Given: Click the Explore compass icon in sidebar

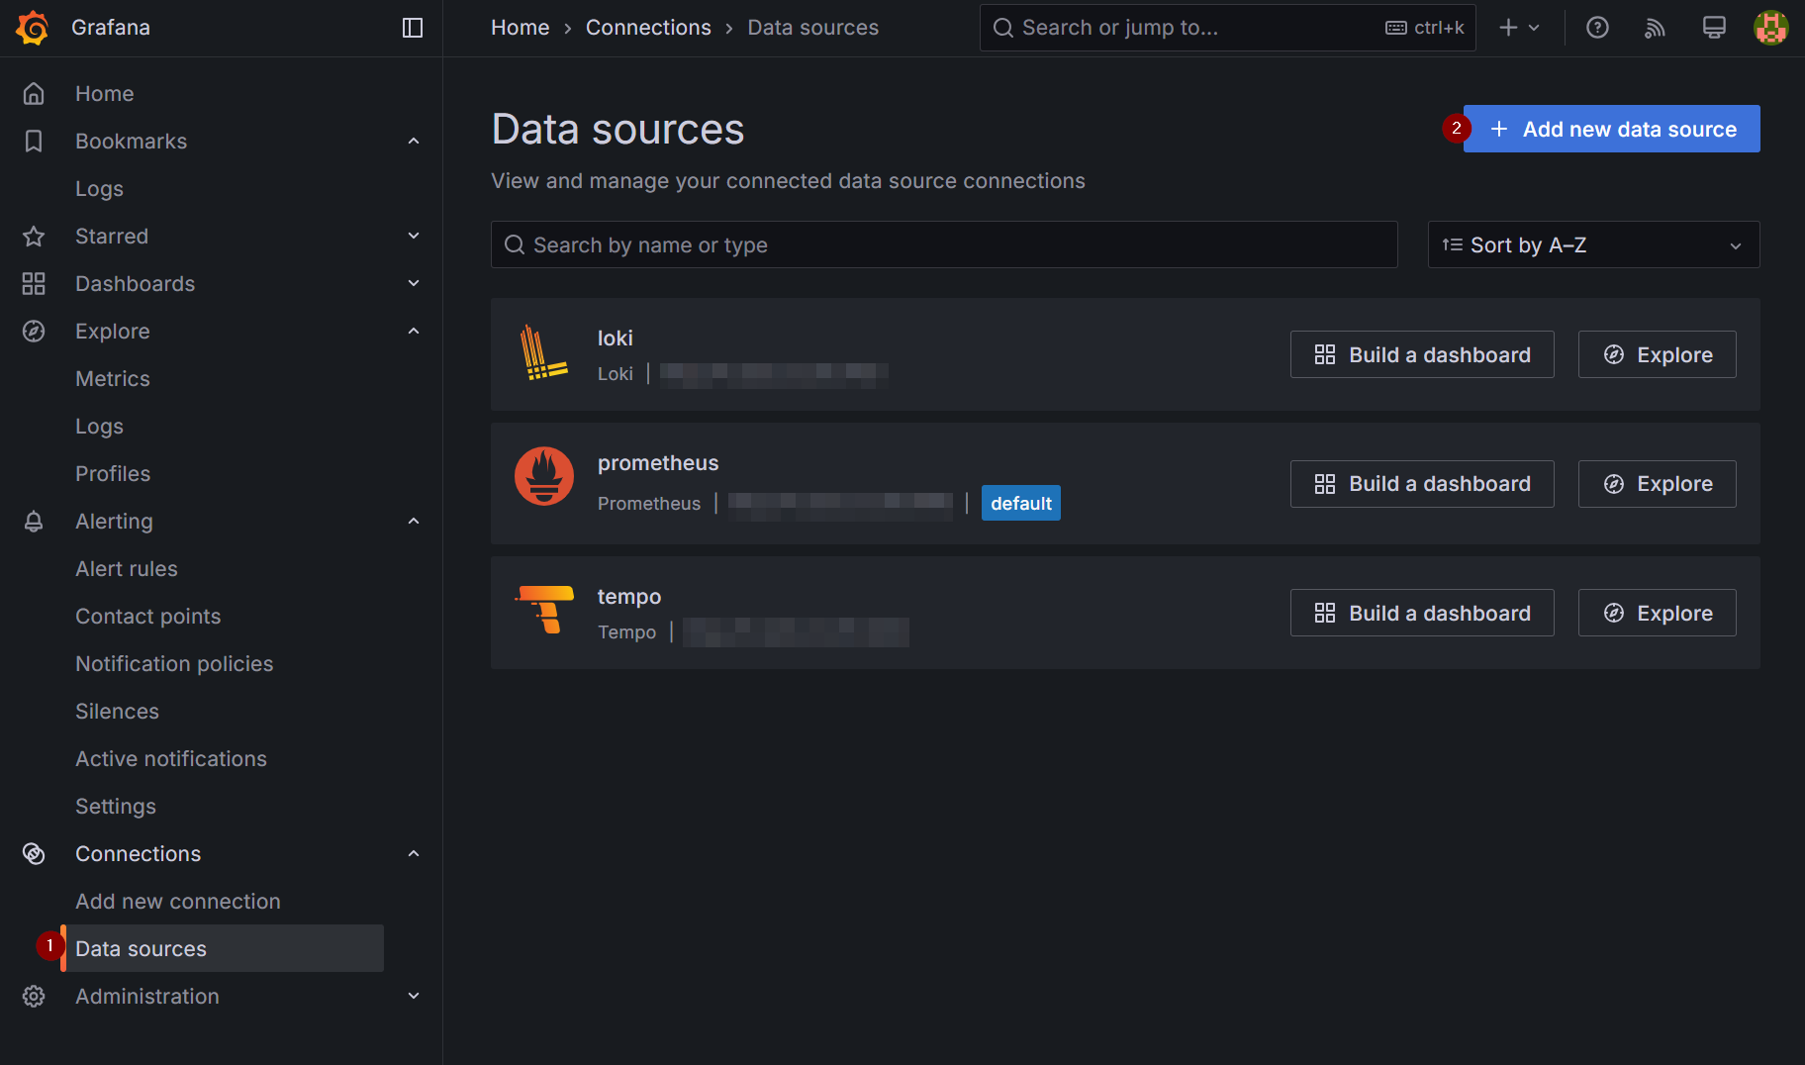Looking at the screenshot, I should [x=34, y=331].
